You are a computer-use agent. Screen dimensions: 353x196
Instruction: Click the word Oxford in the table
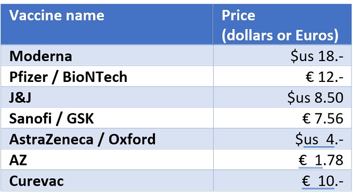[132, 139]
